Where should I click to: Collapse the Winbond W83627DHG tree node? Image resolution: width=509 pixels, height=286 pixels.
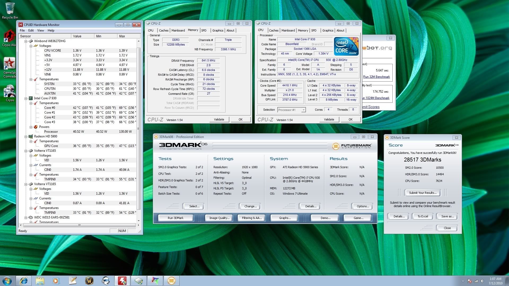26,41
